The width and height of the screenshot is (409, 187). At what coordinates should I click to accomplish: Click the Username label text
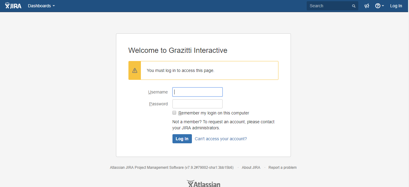pos(158,92)
